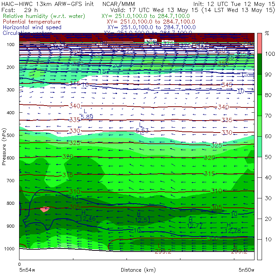The height and width of the screenshot is (277, 277).
Task: Select the 'Fcst: 29 h' forecast text
Action: pyautogui.click(x=19, y=10)
